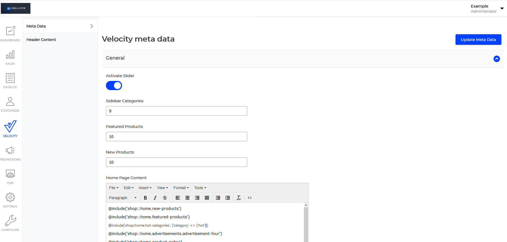
Task: Align text right in editor
Action: point(197,198)
